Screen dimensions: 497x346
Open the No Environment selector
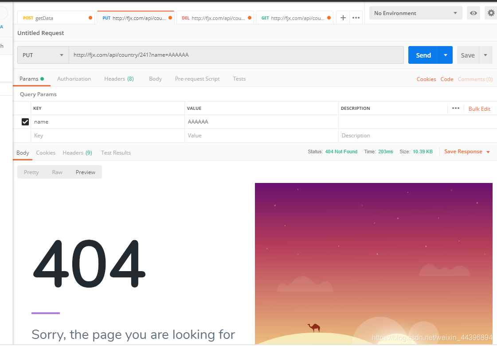(415, 13)
